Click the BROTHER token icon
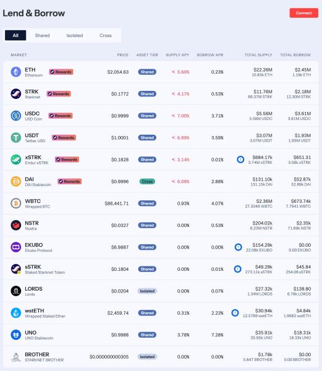 pyautogui.click(x=16, y=357)
